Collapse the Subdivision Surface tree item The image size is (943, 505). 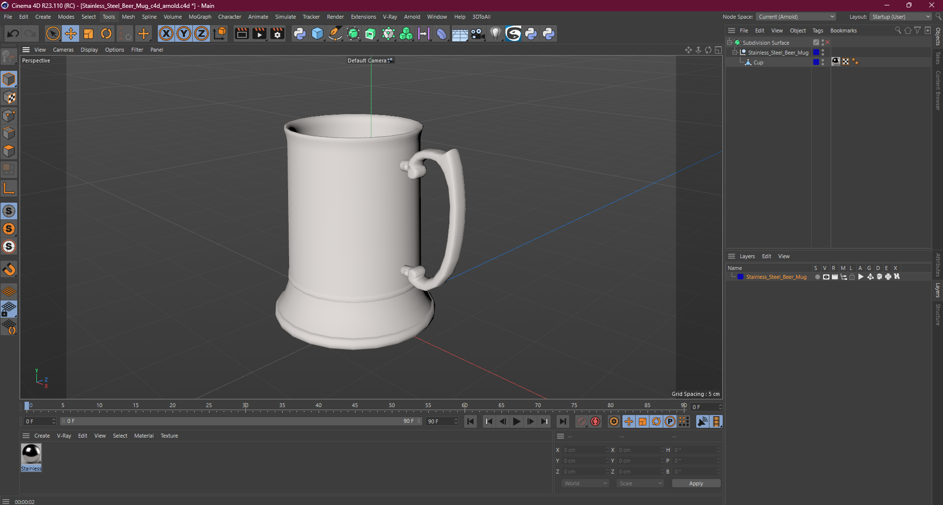click(730, 43)
